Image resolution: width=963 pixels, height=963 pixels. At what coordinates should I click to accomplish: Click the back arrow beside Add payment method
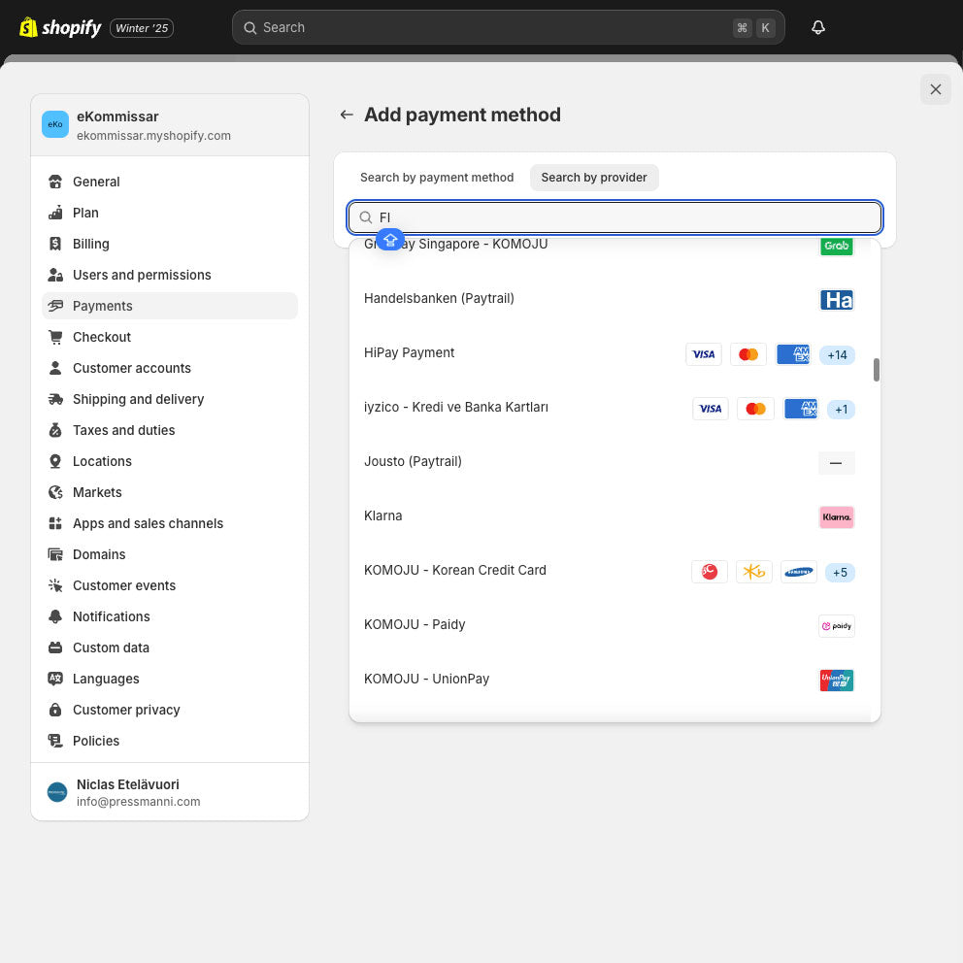[347, 115]
